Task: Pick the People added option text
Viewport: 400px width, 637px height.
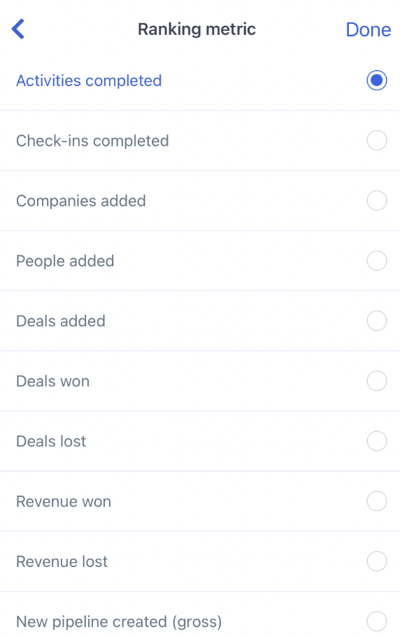Action: [x=65, y=261]
